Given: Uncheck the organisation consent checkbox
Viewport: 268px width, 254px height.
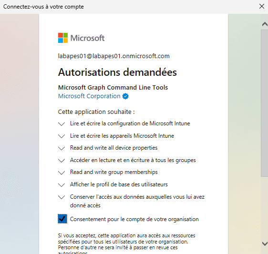Looking at the screenshot, I should click(x=62, y=219).
